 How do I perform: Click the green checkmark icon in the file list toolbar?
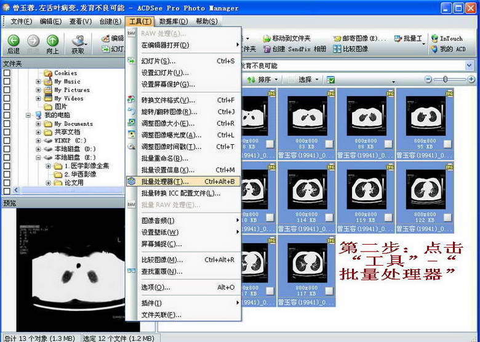pos(330,79)
